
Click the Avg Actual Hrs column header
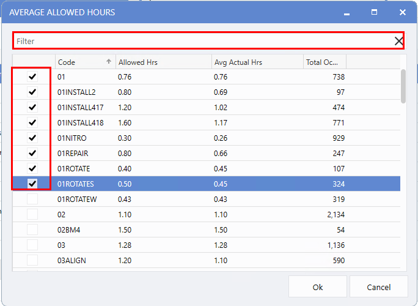(257, 62)
